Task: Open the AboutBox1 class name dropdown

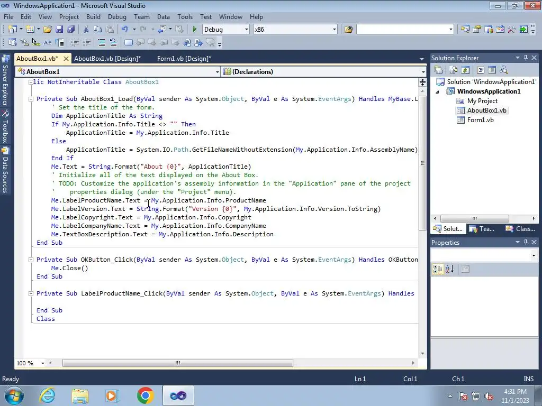Action: [217, 72]
